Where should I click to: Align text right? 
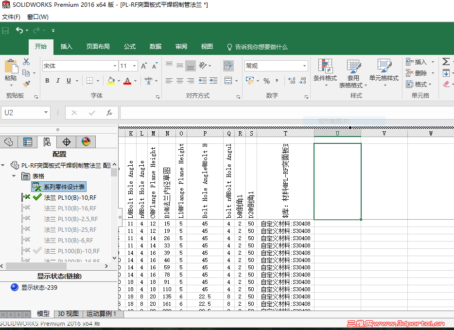[x=191, y=81]
